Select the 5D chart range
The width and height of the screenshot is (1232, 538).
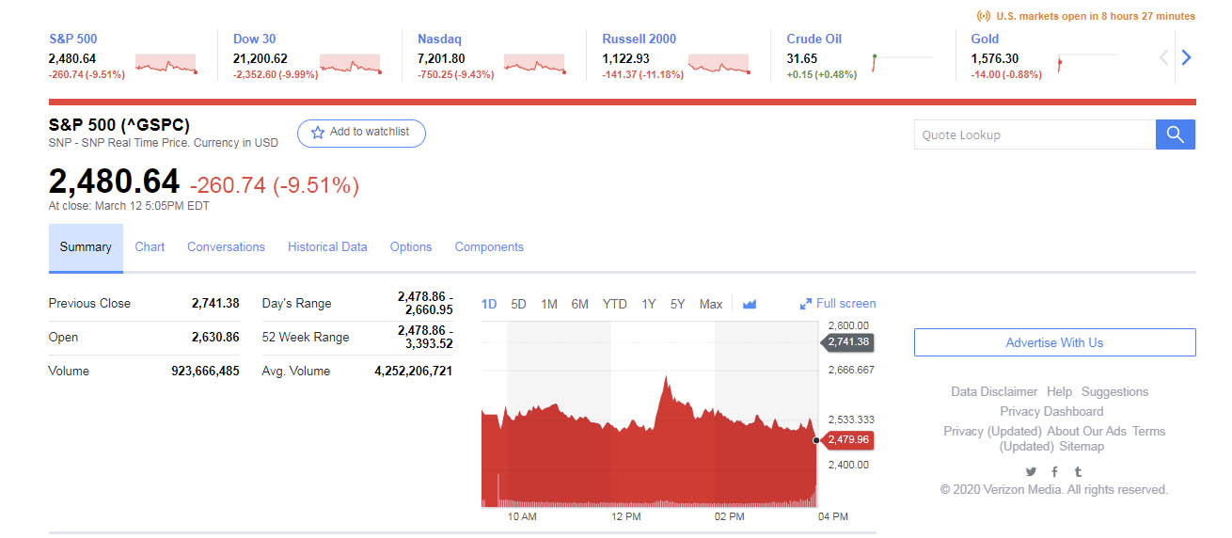(x=518, y=304)
